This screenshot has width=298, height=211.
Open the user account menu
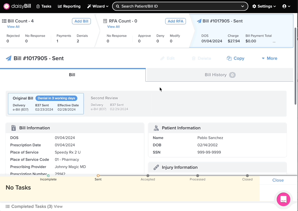coord(286,6)
